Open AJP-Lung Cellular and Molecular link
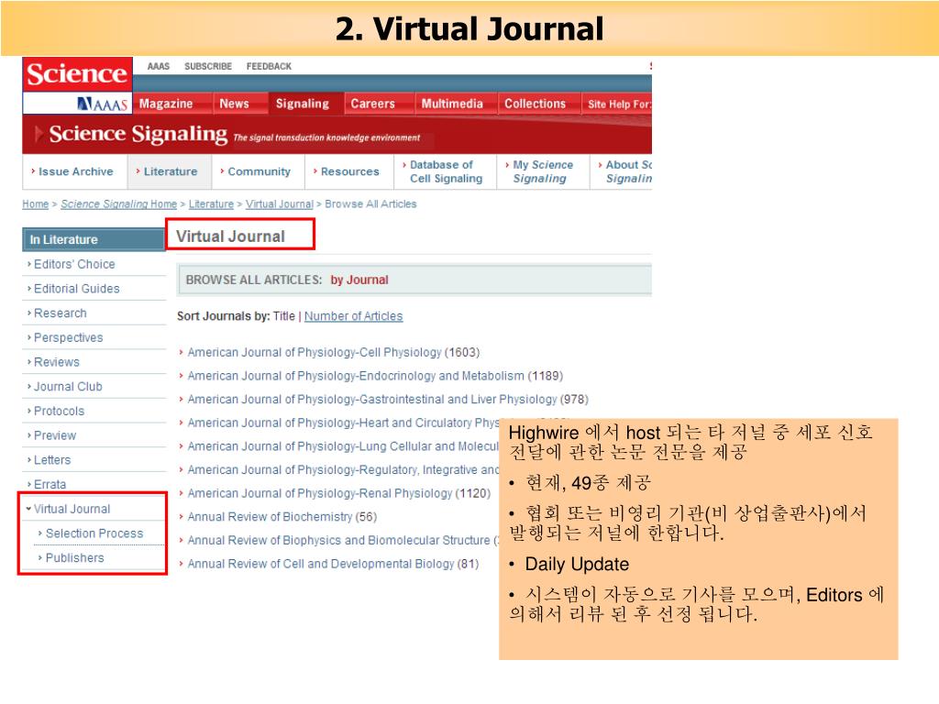939x704 pixels. coord(343,446)
